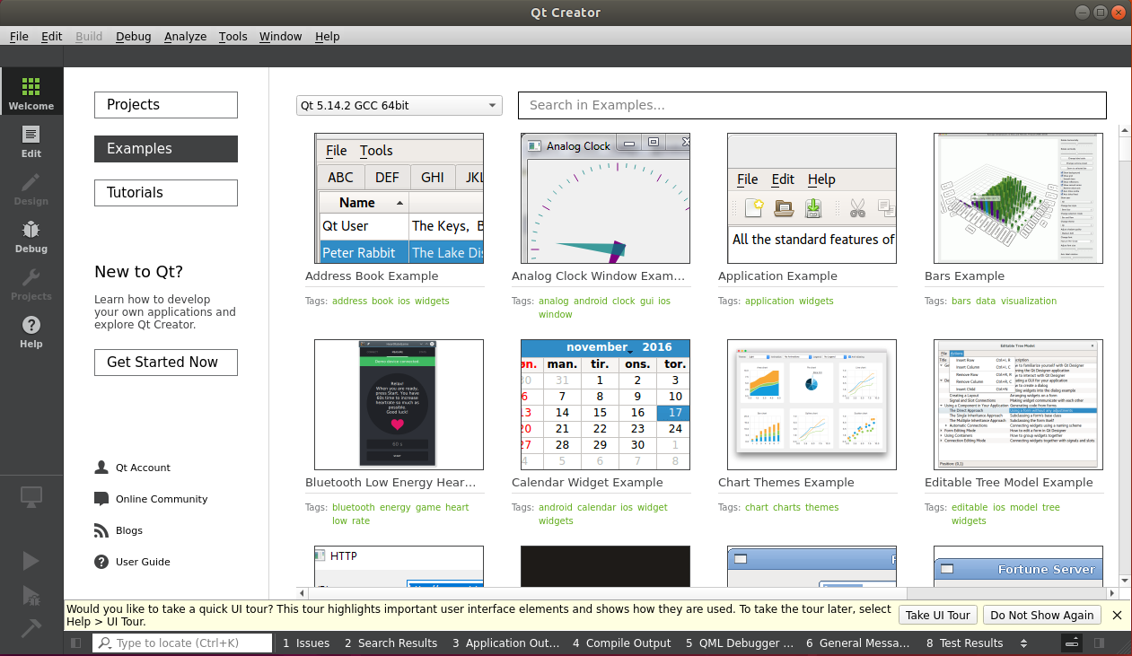Viewport: 1132px width, 656px height.
Task: Open the Calendar Widget Example thumbnail
Action: (x=605, y=405)
